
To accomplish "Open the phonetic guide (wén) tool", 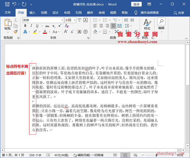I will (79, 20).
